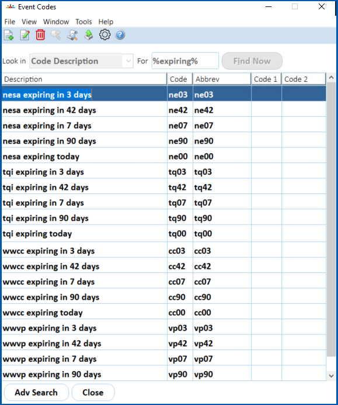
Task: Close the Event Codes window with X
Action: click(322, 6)
